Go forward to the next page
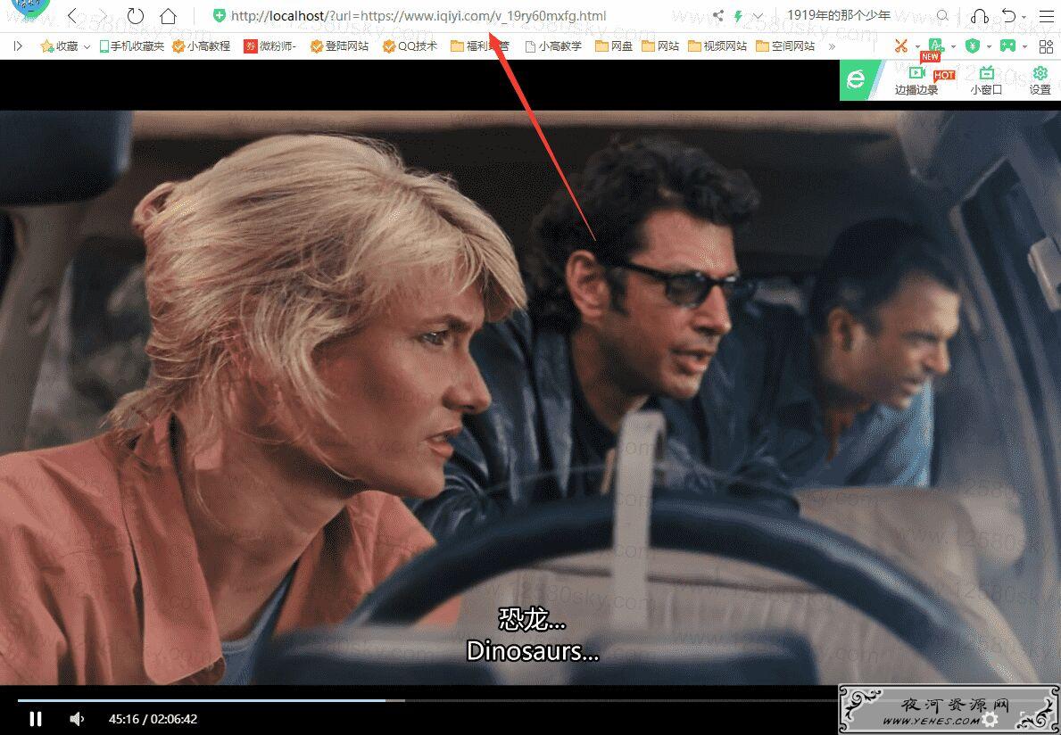Image resolution: width=1061 pixels, height=735 pixels. point(103,15)
